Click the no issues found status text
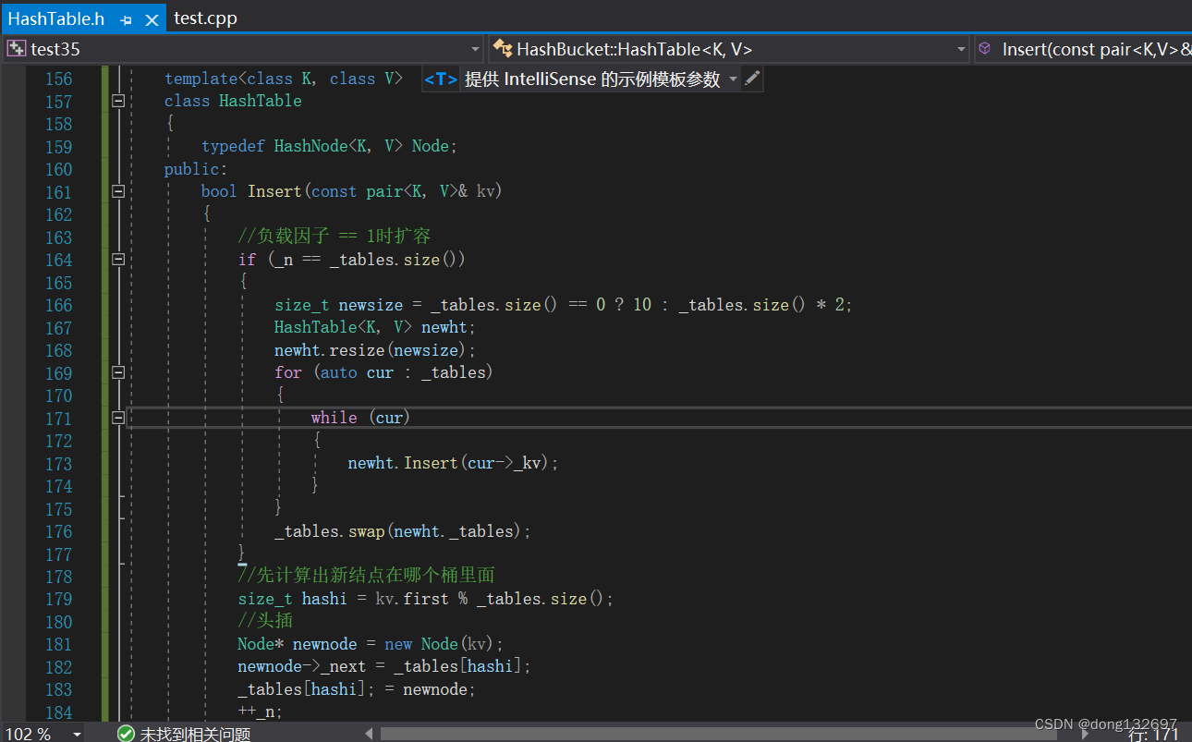The image size is (1192, 742). pyautogui.click(x=195, y=734)
